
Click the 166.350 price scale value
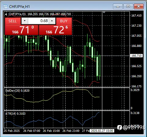(136, 76)
